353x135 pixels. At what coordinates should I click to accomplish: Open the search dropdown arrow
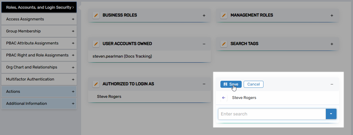(331, 114)
